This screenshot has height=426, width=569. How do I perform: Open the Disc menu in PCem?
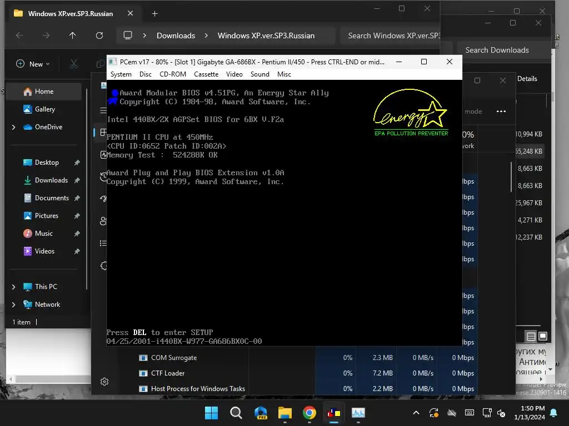[145, 74]
